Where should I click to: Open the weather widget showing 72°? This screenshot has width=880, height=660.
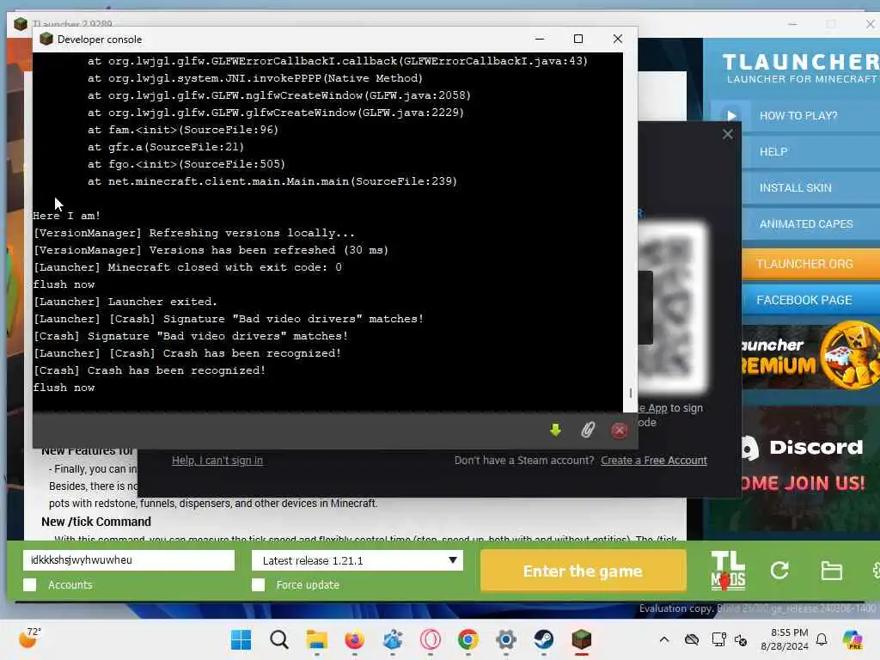tap(29, 639)
